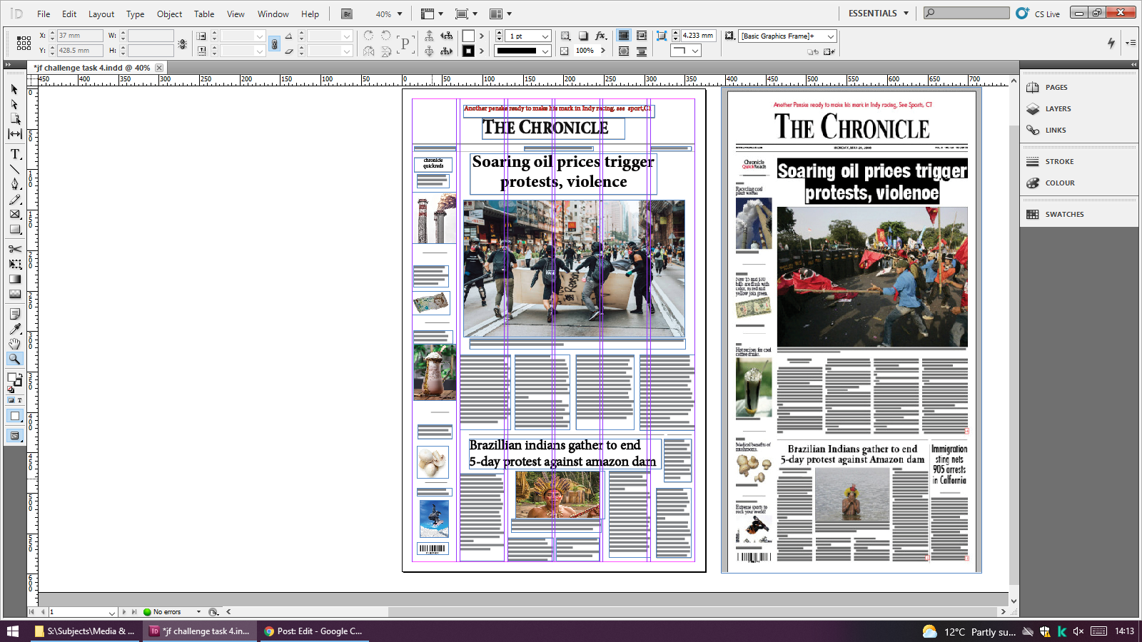The height and width of the screenshot is (642, 1142).
Task: Select the Gap tool
Action: [14, 134]
